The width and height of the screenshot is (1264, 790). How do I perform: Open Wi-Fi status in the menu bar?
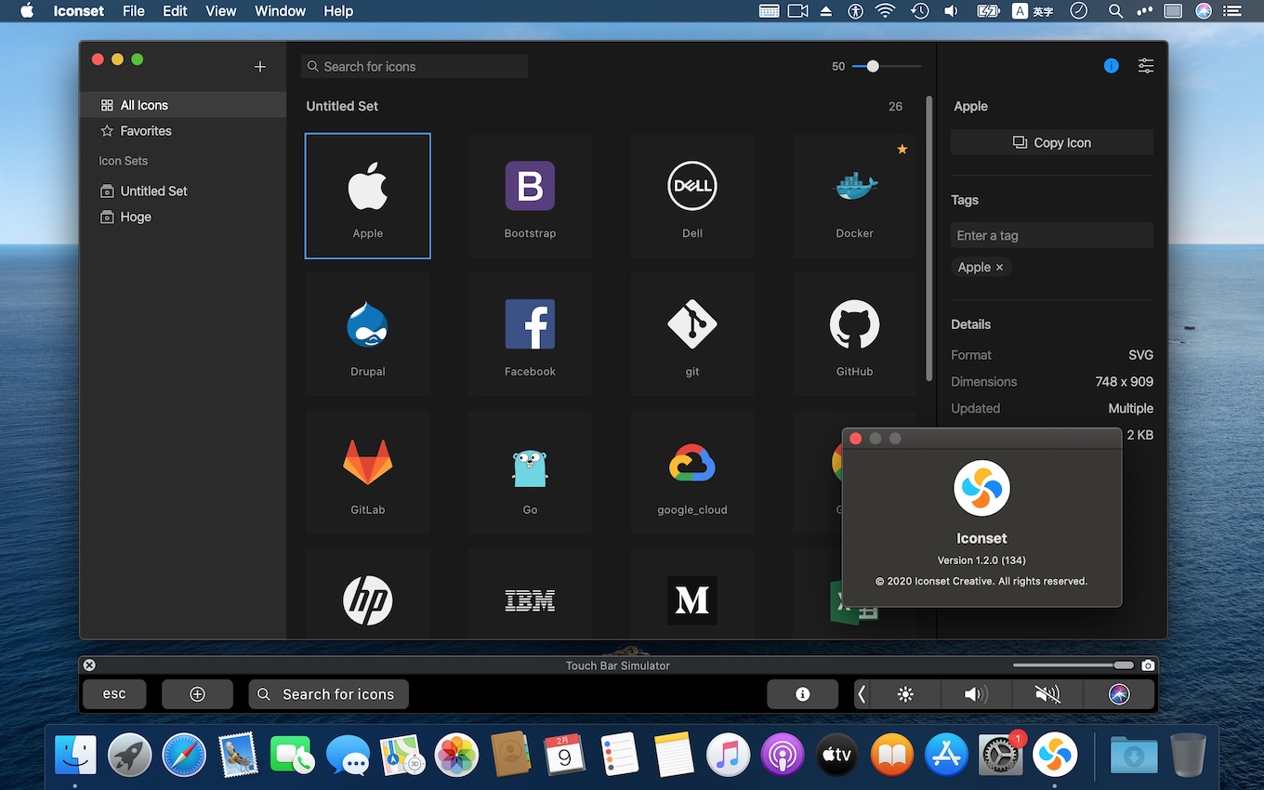(885, 11)
